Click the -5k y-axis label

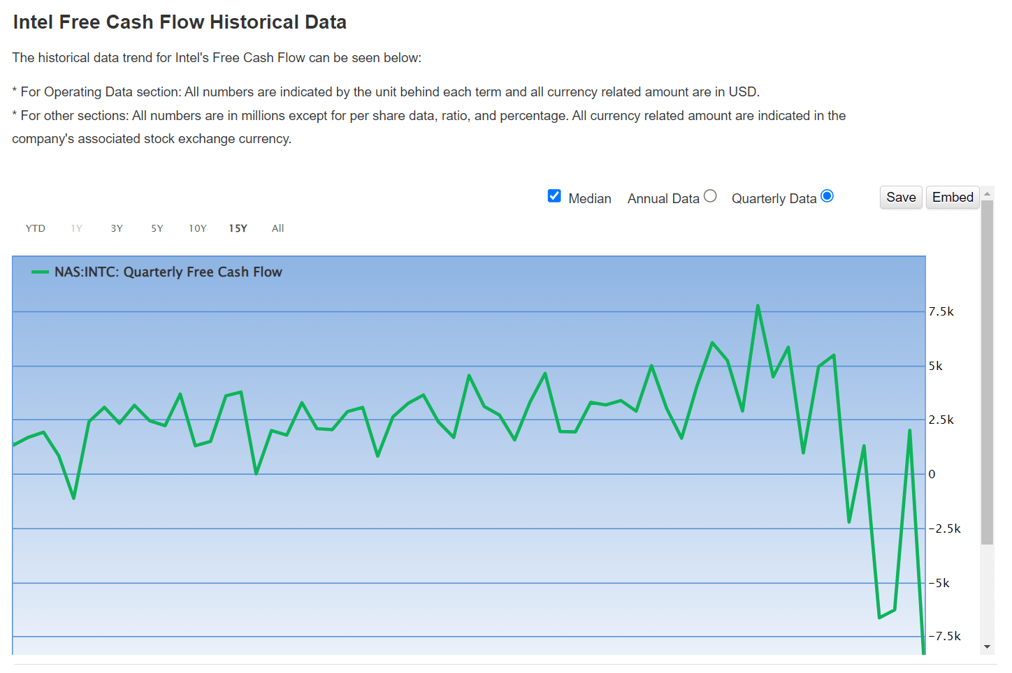coord(939,583)
